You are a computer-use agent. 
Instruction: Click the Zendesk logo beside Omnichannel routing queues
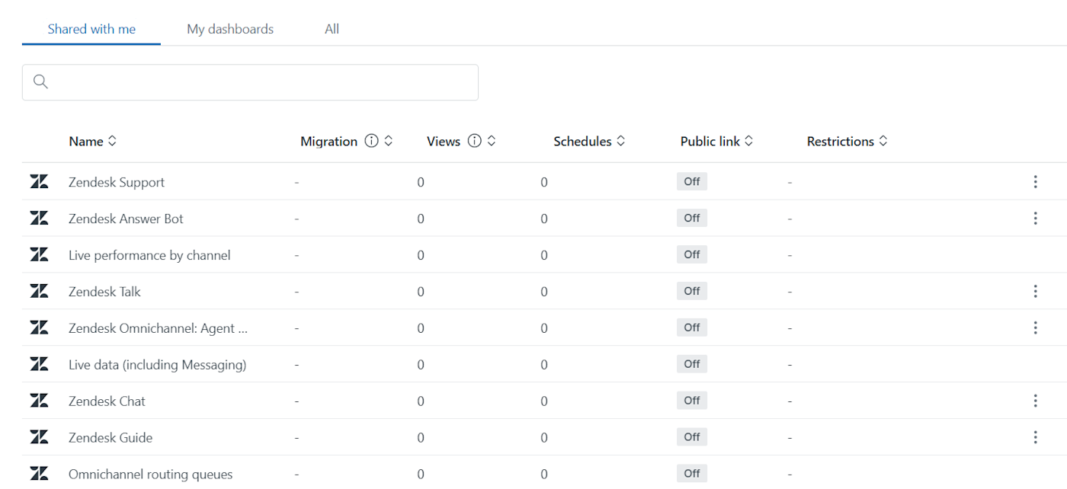[x=39, y=474]
